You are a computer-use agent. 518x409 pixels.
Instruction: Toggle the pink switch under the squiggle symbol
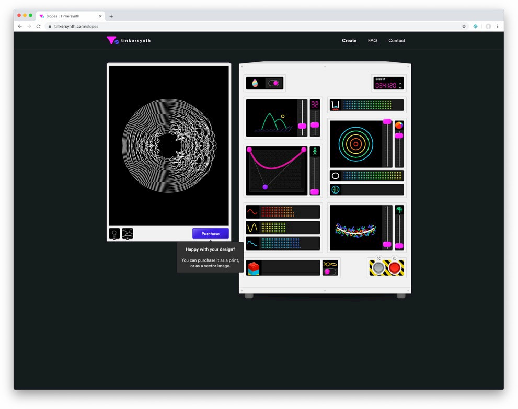coord(329,271)
